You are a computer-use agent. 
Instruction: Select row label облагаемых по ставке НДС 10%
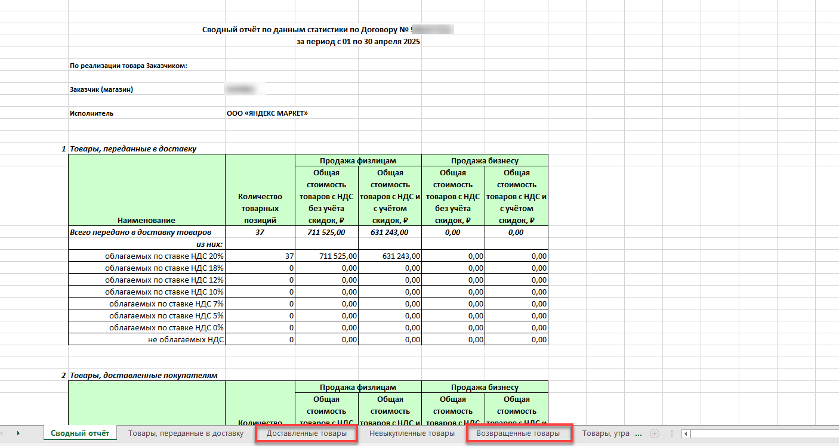pyautogui.click(x=147, y=292)
